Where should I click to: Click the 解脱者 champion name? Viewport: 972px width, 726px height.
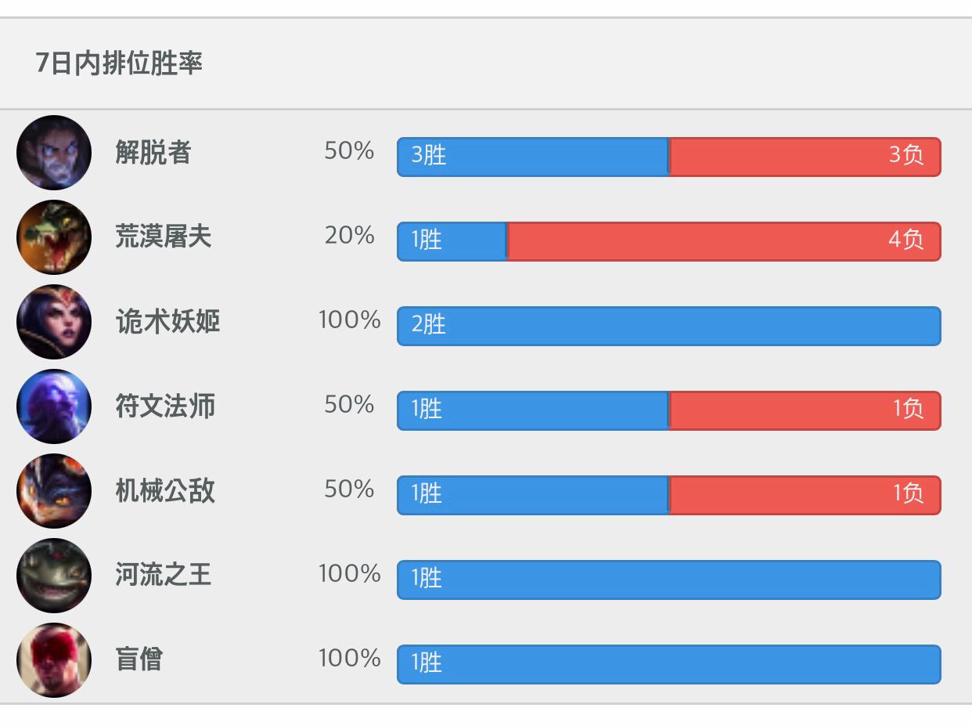pos(153,152)
